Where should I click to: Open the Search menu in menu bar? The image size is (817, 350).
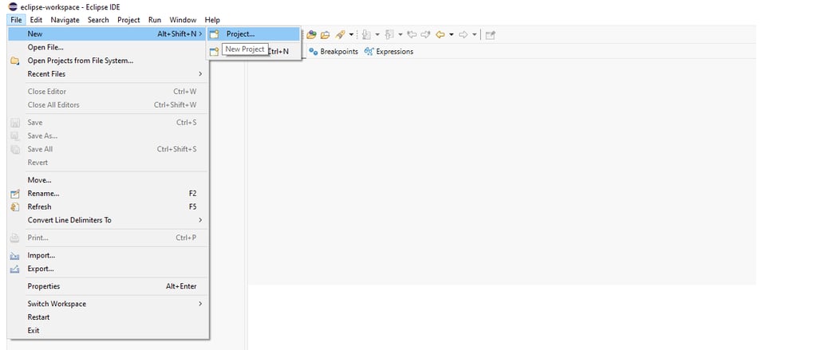coord(98,20)
